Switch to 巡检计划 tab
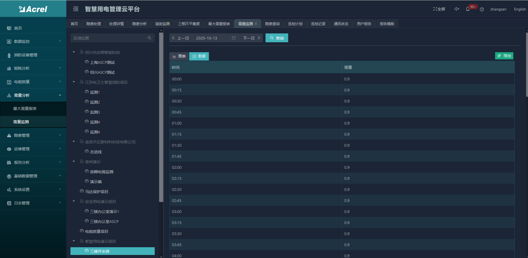 295,24
